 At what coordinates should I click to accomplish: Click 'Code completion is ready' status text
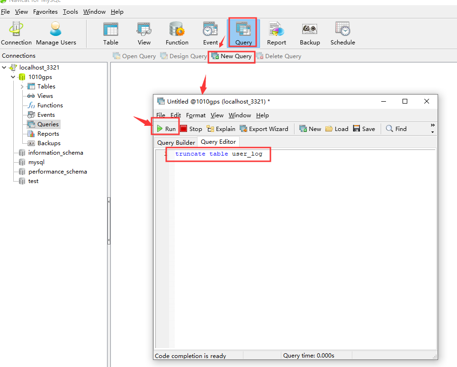(x=190, y=356)
